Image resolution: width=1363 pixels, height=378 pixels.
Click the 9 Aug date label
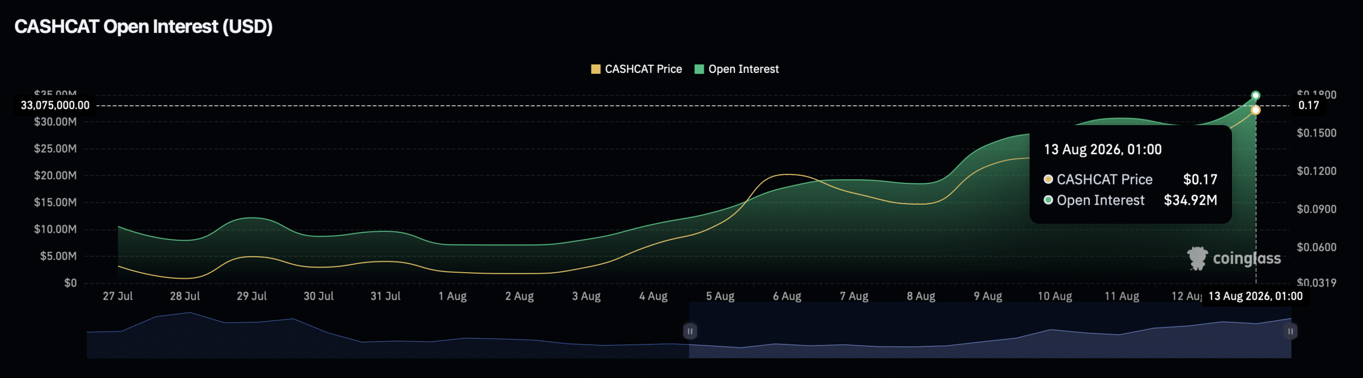(988, 296)
